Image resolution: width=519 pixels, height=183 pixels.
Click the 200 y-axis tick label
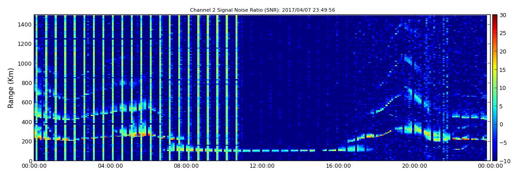tap(27, 142)
